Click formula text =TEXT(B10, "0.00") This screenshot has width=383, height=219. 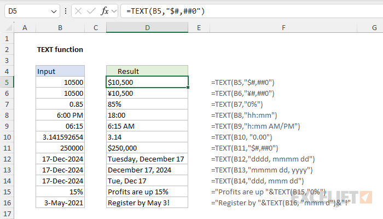[x=242, y=137]
